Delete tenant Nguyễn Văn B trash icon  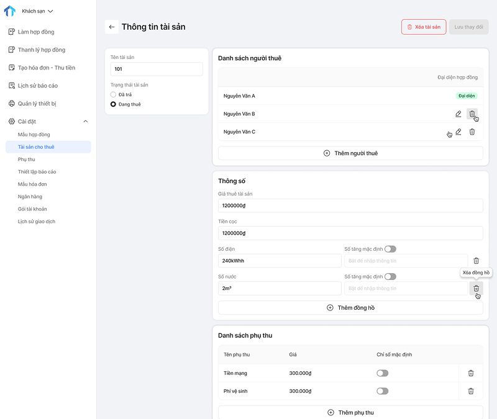[472, 114]
